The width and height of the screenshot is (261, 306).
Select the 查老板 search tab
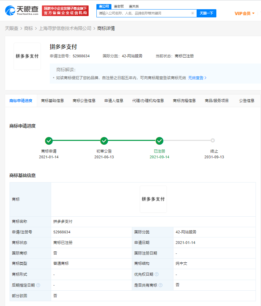pyautogui.click(x=119, y=6)
